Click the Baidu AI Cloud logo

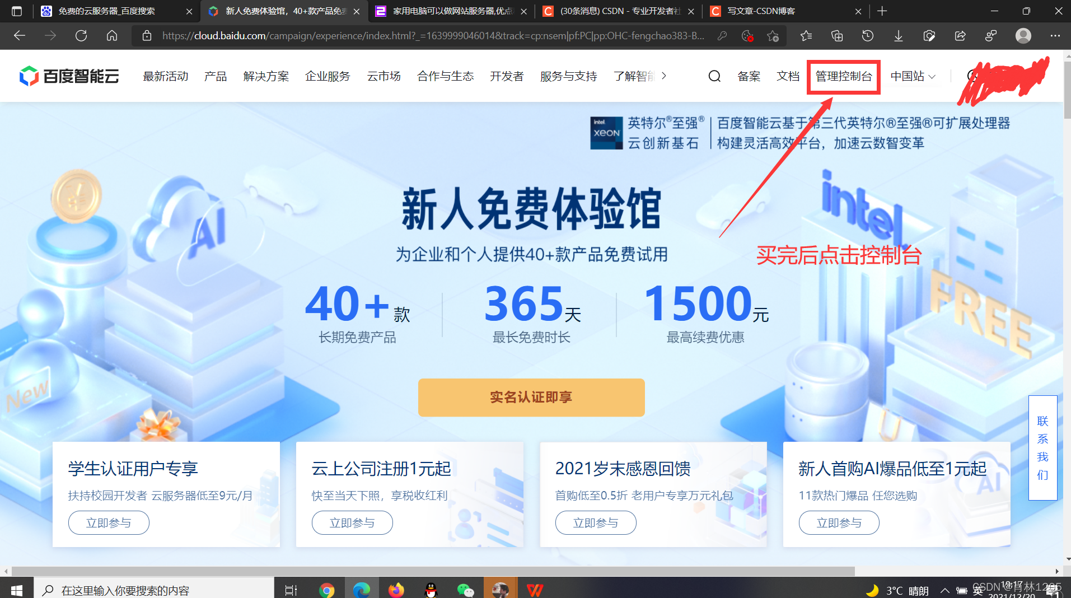[69, 76]
